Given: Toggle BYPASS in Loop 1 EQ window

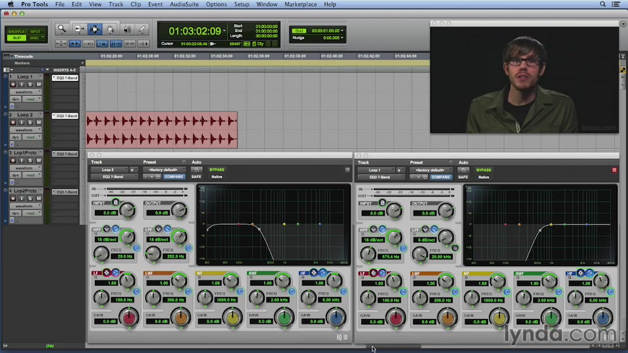Looking at the screenshot, I should (483, 170).
